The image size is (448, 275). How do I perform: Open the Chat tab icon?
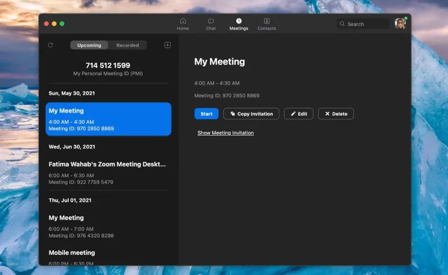click(211, 21)
